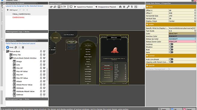197x110 pixels.
Task: Collapse the Special properties section
Action: pyautogui.click(x=147, y=66)
